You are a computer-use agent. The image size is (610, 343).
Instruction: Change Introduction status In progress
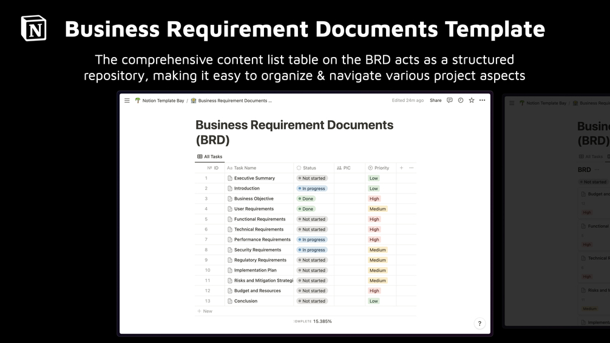[x=312, y=189]
